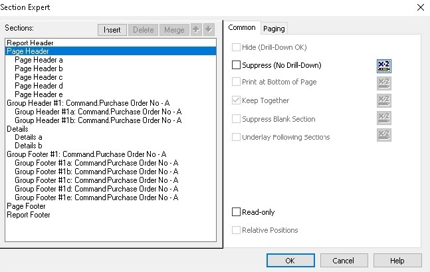Confirm settings with the OK button
The height and width of the screenshot is (272, 430).
(290, 260)
